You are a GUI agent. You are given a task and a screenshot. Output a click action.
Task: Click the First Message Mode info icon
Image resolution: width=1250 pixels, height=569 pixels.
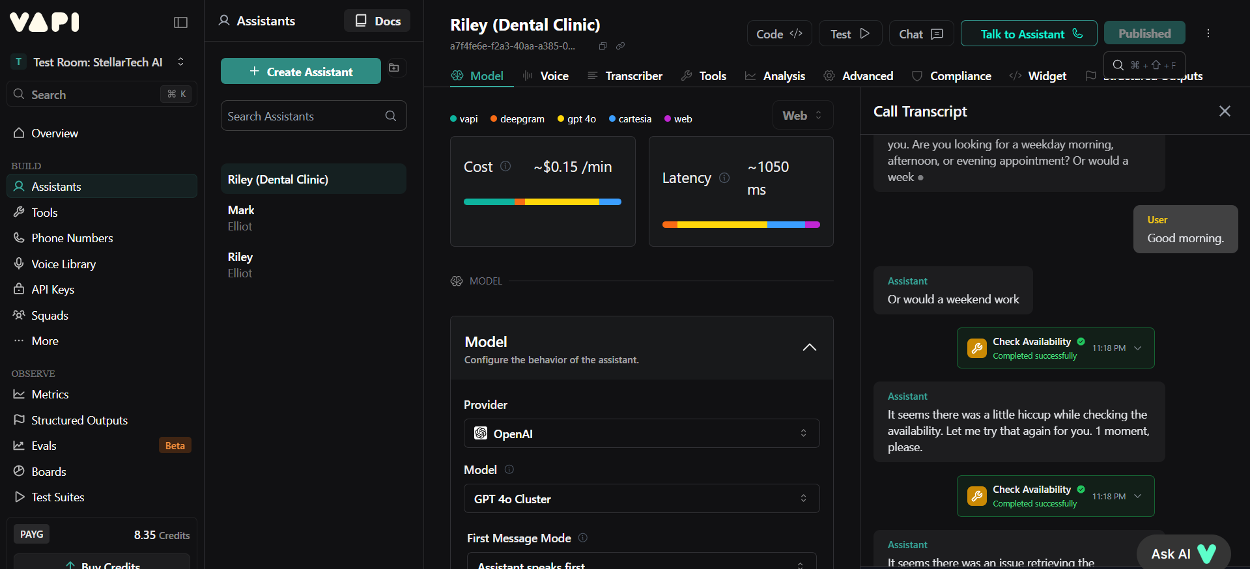[x=583, y=538]
